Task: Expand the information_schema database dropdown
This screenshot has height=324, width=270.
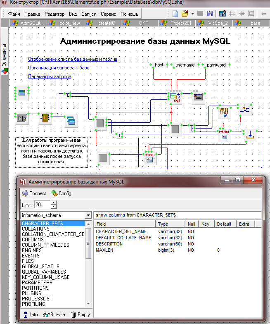Action: pyautogui.click(x=88, y=215)
